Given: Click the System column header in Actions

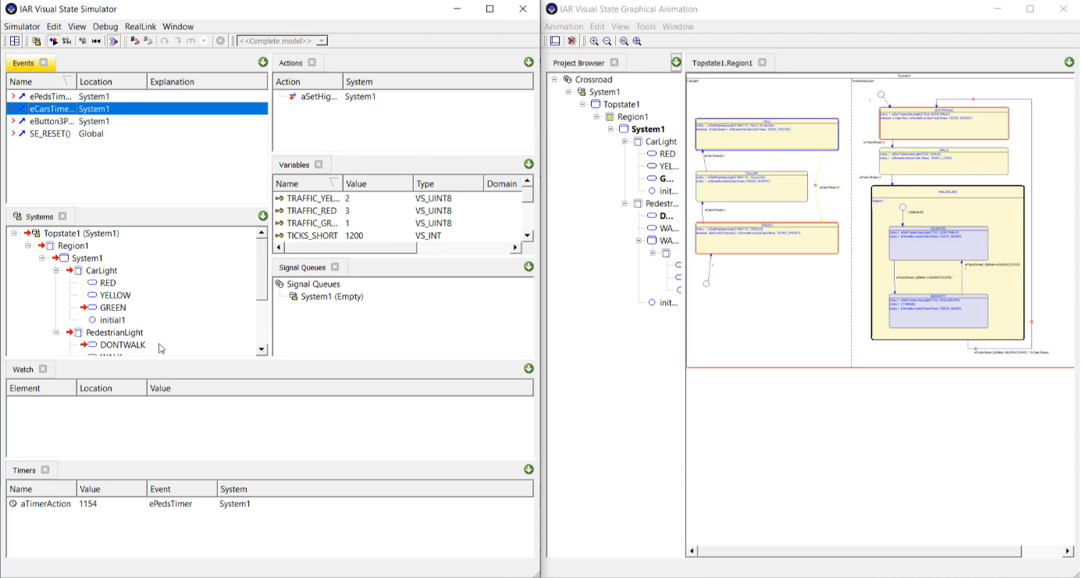Looking at the screenshot, I should point(438,81).
